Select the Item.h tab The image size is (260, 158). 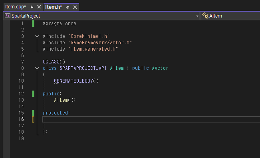pyautogui.click(x=54, y=7)
